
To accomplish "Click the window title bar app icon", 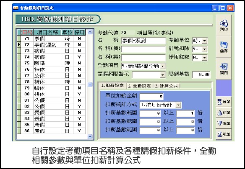I will 16,8.
